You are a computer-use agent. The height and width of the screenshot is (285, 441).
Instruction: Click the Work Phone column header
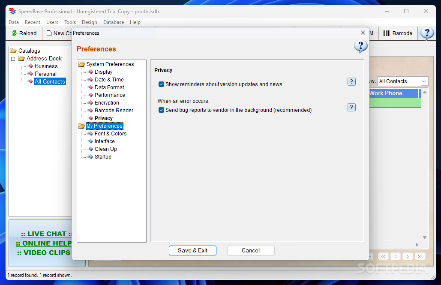394,93
